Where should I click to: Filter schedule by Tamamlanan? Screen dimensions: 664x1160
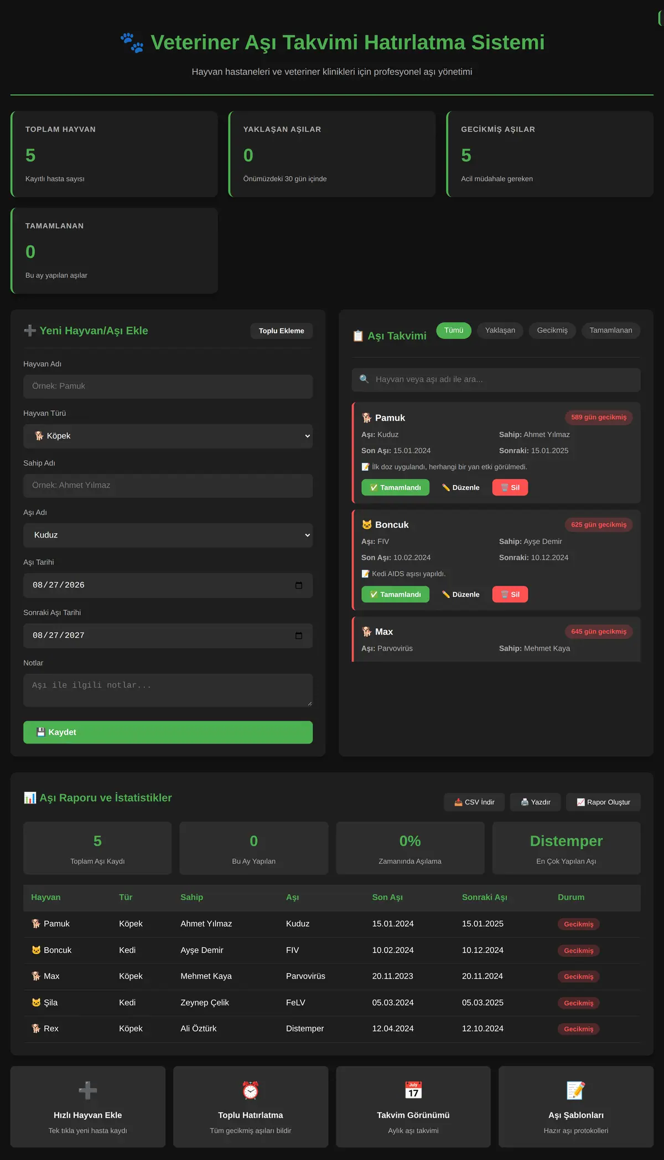(x=611, y=331)
